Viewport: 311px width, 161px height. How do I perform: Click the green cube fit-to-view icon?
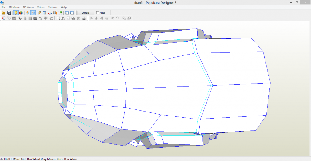click(60, 13)
